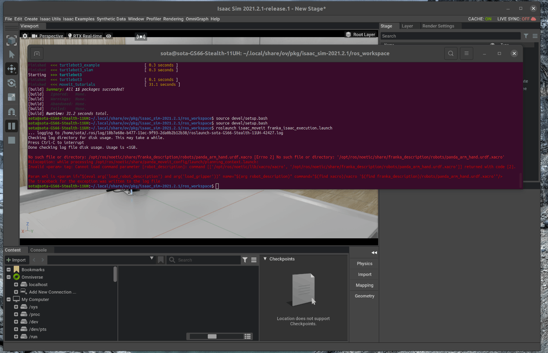Screen dimensions: 548x353
Task: Select the Stage tab
Action: click(x=386, y=26)
